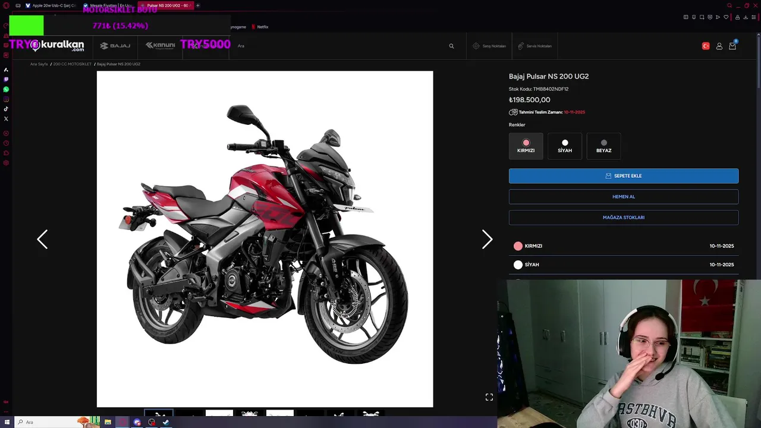Open TikTok in browser sidebar
This screenshot has width=761, height=428.
point(6,109)
